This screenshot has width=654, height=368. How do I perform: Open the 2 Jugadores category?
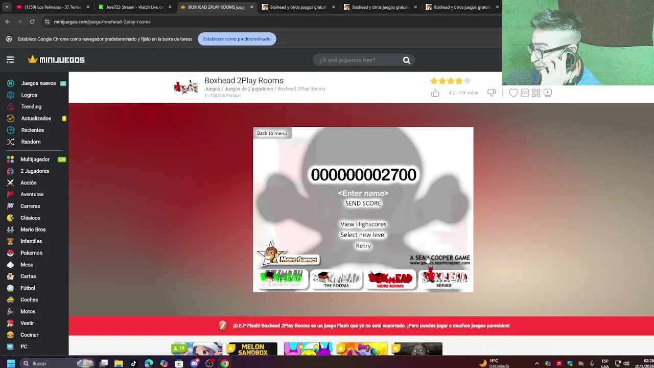(x=35, y=171)
